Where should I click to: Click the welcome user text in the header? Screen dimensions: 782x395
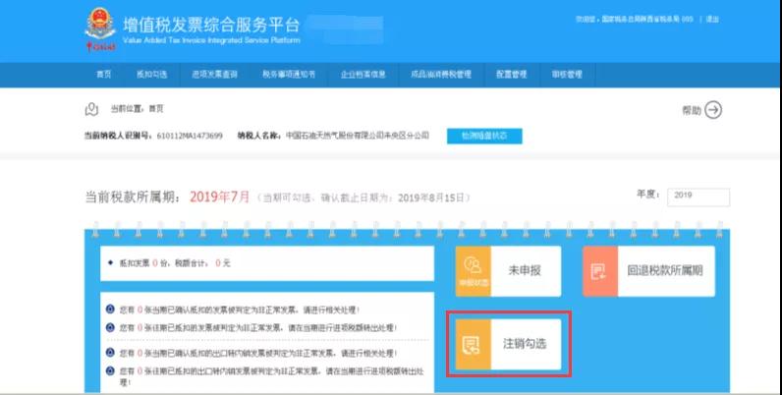point(635,20)
